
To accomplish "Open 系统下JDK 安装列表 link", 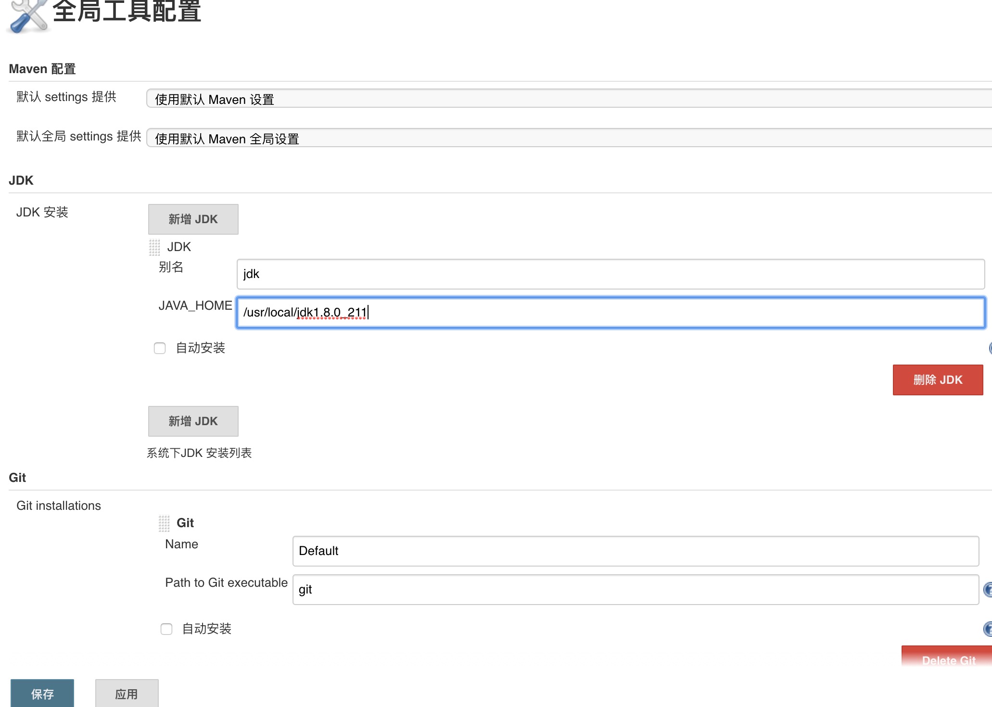I will click(200, 453).
